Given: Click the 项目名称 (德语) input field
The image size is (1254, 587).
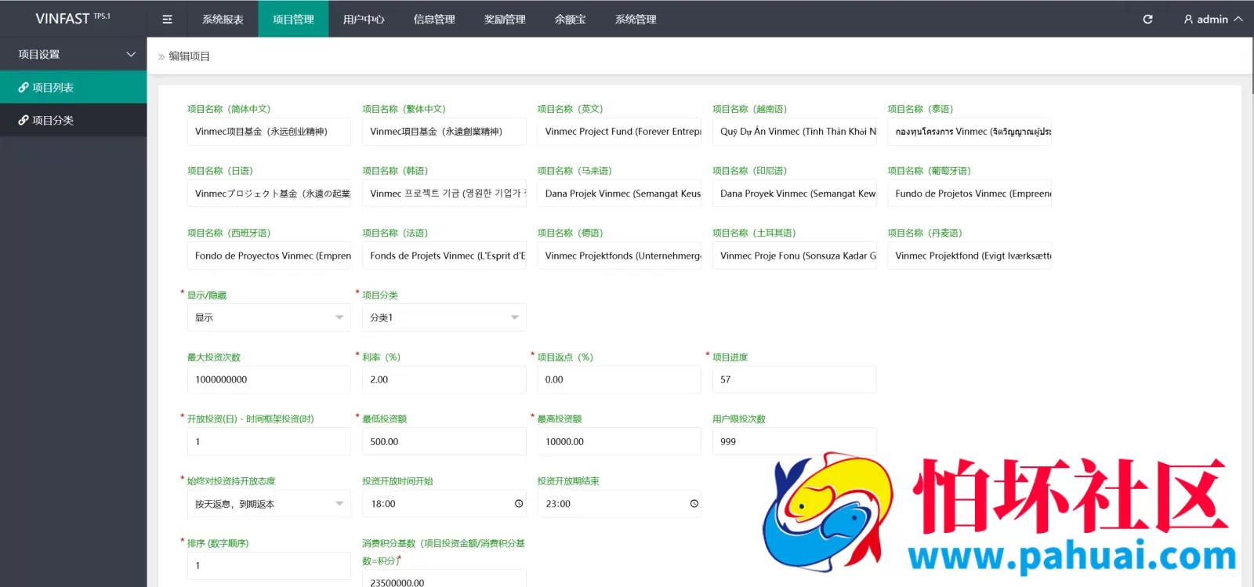Looking at the screenshot, I should [x=619, y=255].
